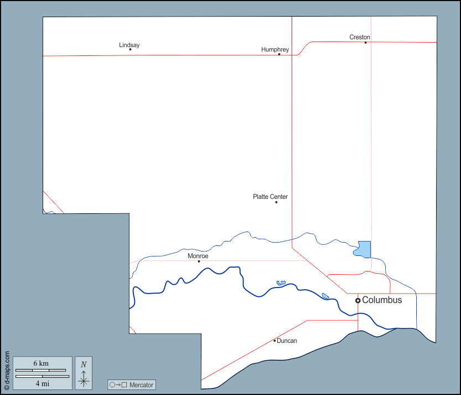Click the 6 km scale bar label

[41, 363]
